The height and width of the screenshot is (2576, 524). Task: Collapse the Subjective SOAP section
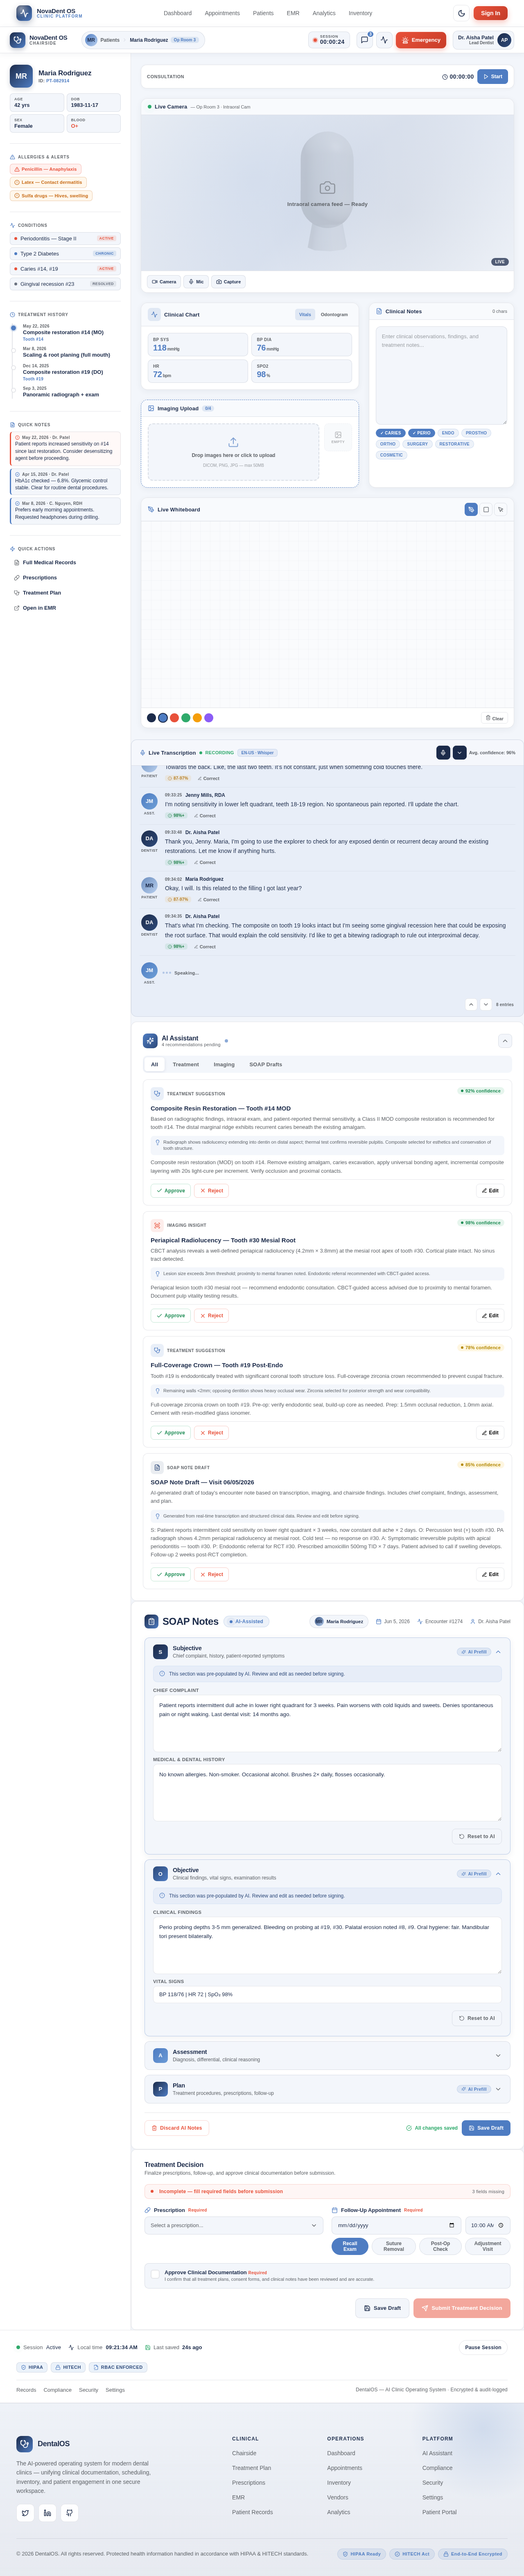coord(498,1651)
